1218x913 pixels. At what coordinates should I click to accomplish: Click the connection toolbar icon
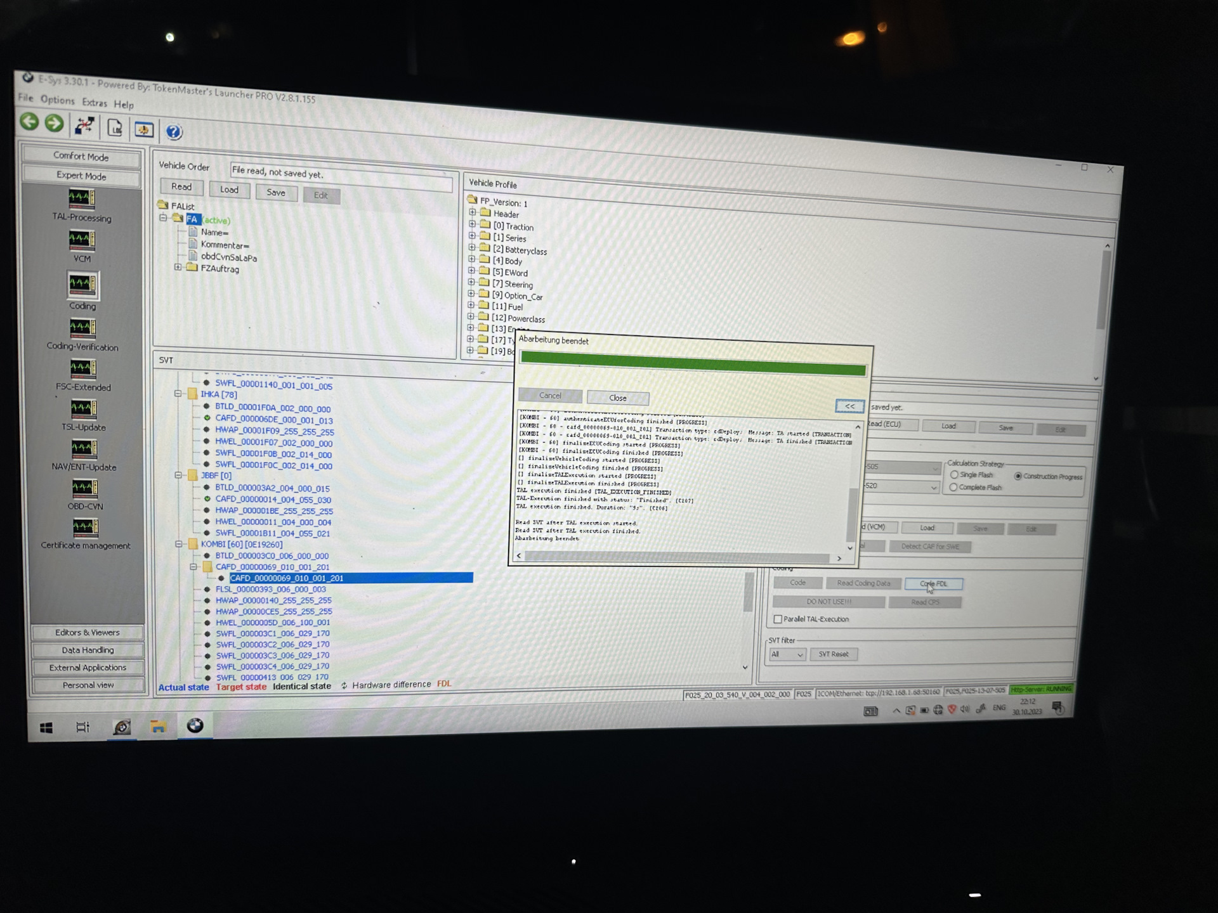point(84,126)
